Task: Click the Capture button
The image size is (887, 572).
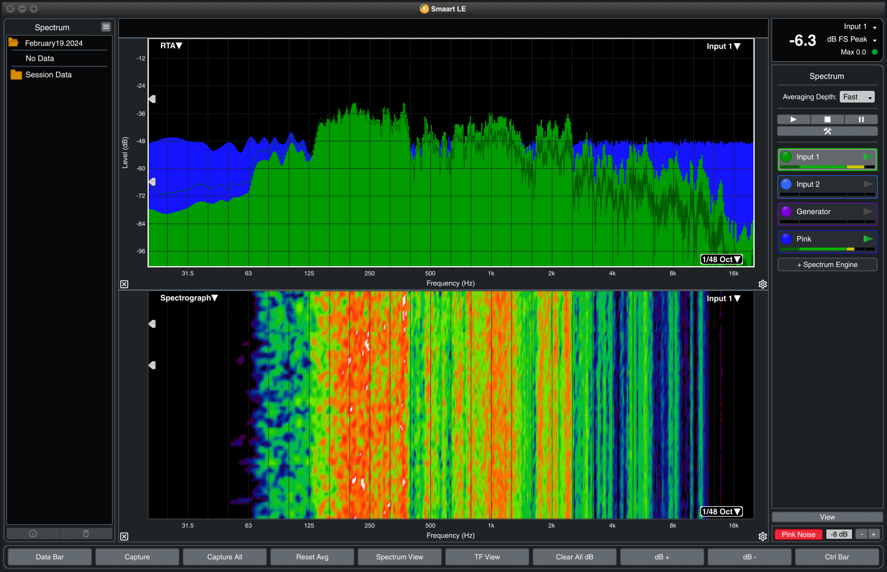Action: click(x=137, y=557)
